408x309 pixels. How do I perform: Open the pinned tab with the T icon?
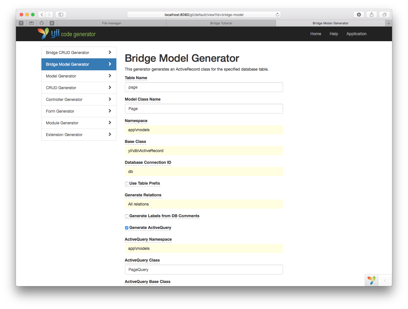(x=21, y=23)
